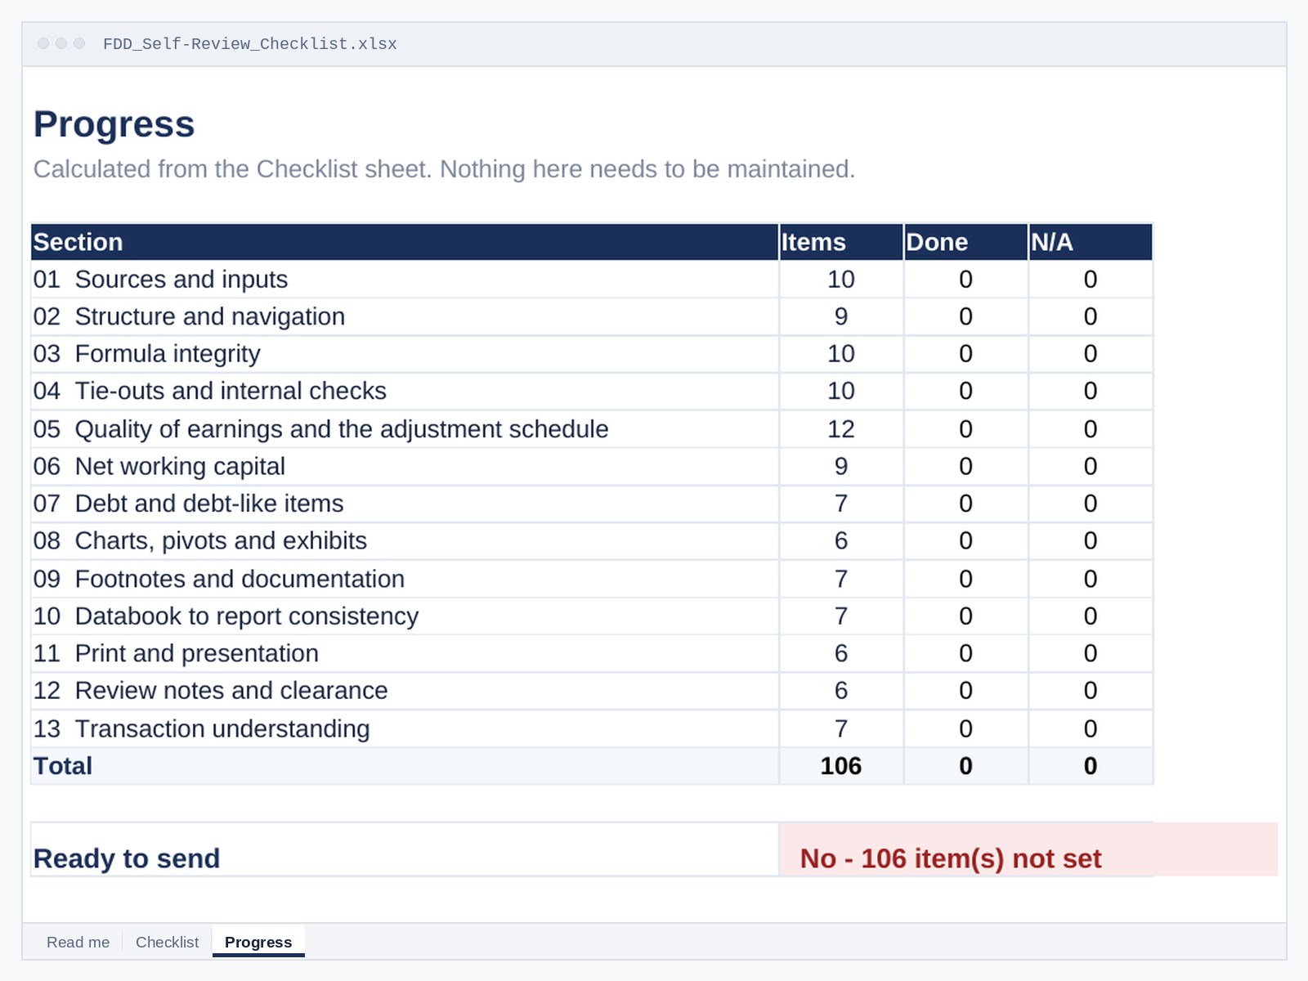Select N/A value for Debt and debt-like items
This screenshot has height=981, width=1308.
tap(1091, 504)
